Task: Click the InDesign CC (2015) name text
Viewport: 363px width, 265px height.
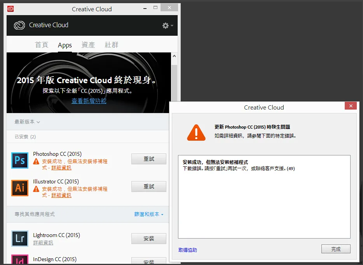Action: pyautogui.click(x=55, y=259)
